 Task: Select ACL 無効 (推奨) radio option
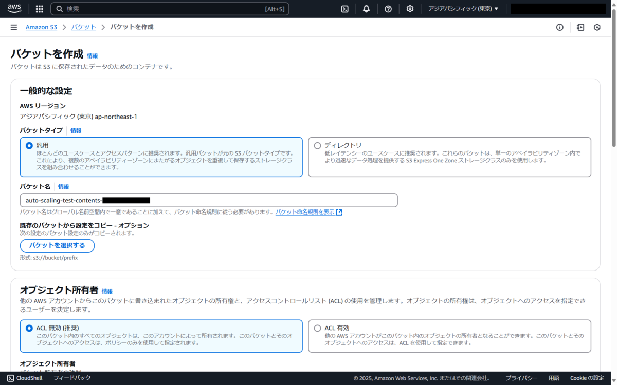click(29, 328)
